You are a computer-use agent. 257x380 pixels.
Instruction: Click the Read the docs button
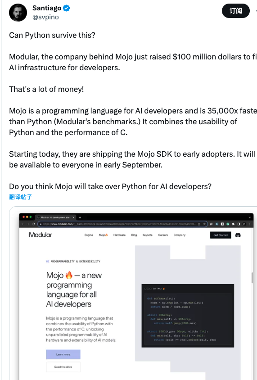click(63, 367)
